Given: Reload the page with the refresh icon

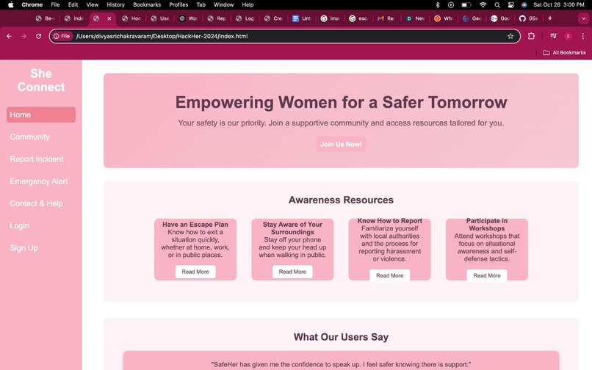Looking at the screenshot, I should [38, 36].
